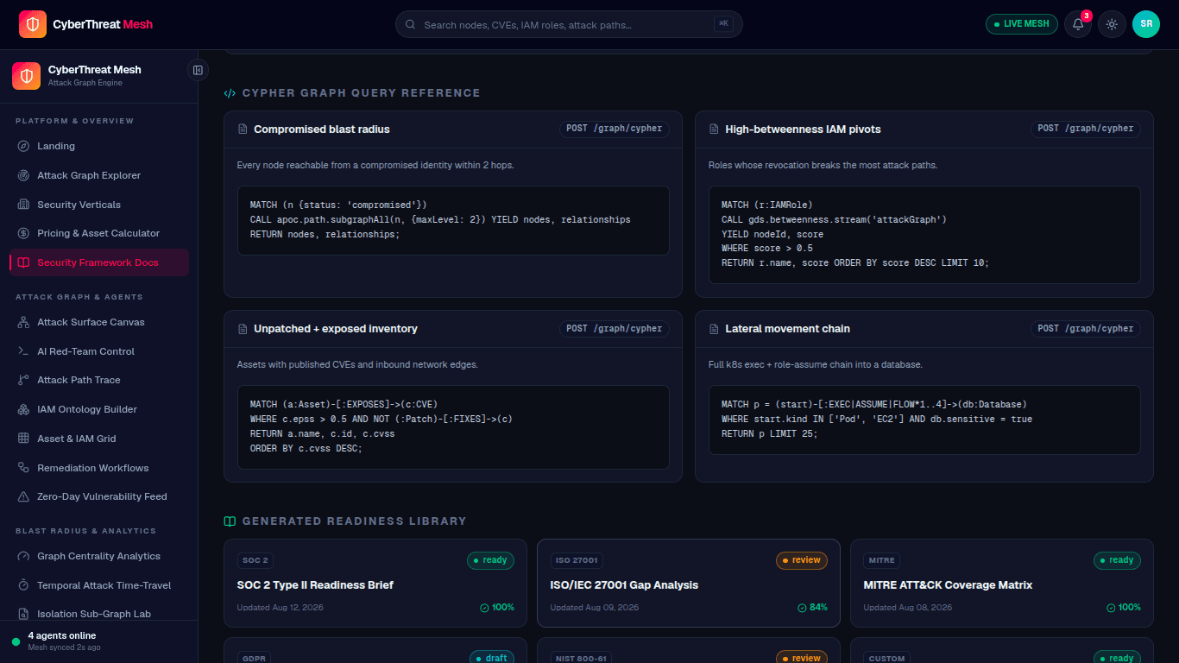Click the Temporal Attack Time-Travel timer icon
The height and width of the screenshot is (663, 1179).
pyautogui.click(x=23, y=585)
